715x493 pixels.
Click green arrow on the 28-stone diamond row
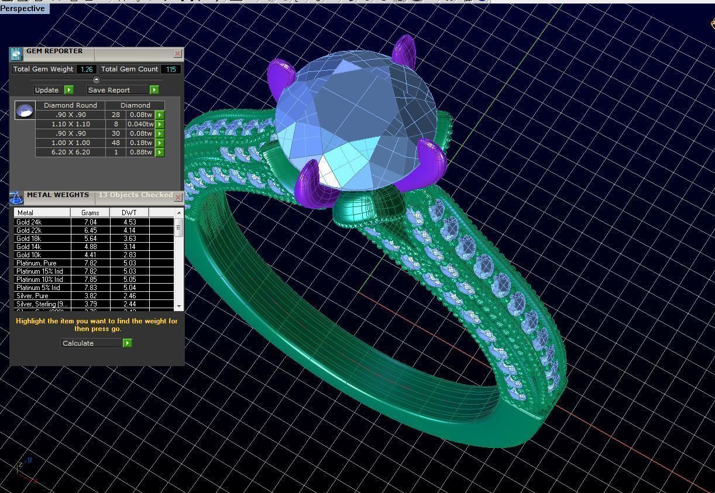[x=159, y=115]
